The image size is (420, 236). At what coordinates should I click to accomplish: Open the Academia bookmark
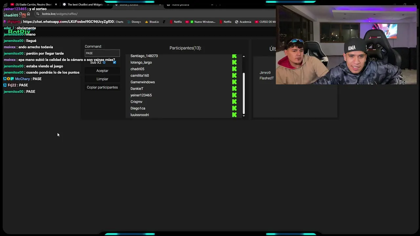[243, 22]
